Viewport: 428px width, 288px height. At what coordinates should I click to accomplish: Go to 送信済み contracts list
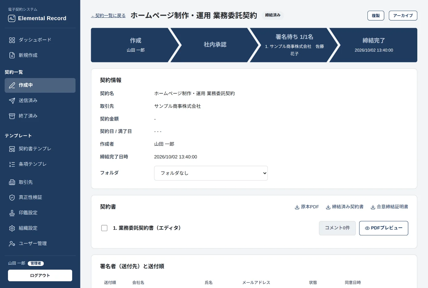pos(40,101)
